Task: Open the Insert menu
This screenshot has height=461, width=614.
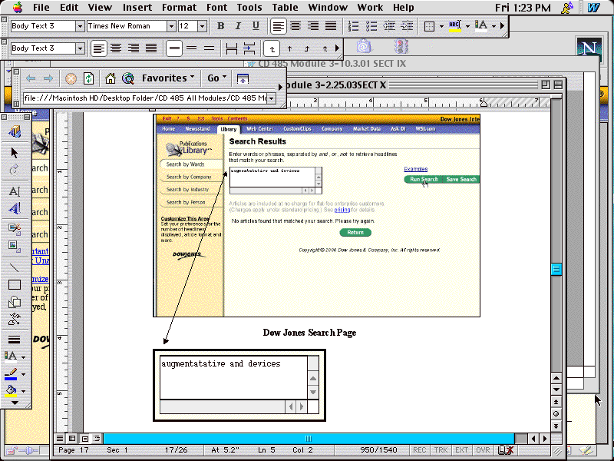Action: tap(137, 8)
